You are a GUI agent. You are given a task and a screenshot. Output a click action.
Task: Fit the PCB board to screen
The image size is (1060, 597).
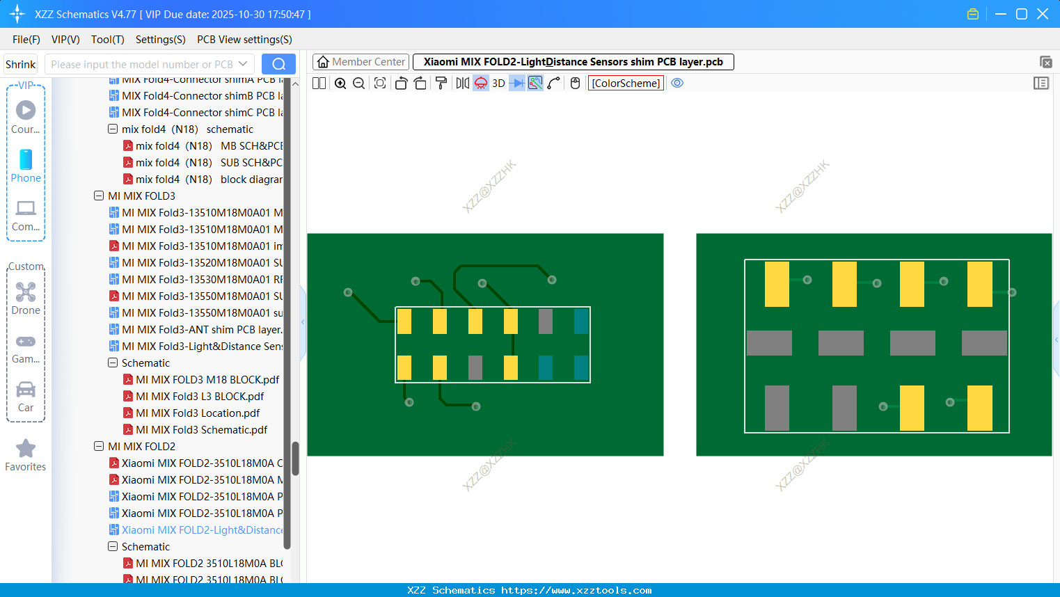coord(380,83)
